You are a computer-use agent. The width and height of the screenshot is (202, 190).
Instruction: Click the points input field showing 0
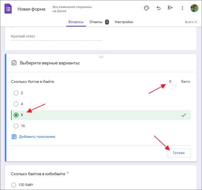[172, 82]
